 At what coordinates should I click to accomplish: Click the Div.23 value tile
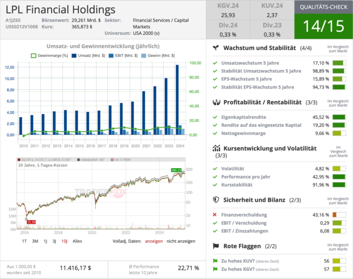[272, 29]
